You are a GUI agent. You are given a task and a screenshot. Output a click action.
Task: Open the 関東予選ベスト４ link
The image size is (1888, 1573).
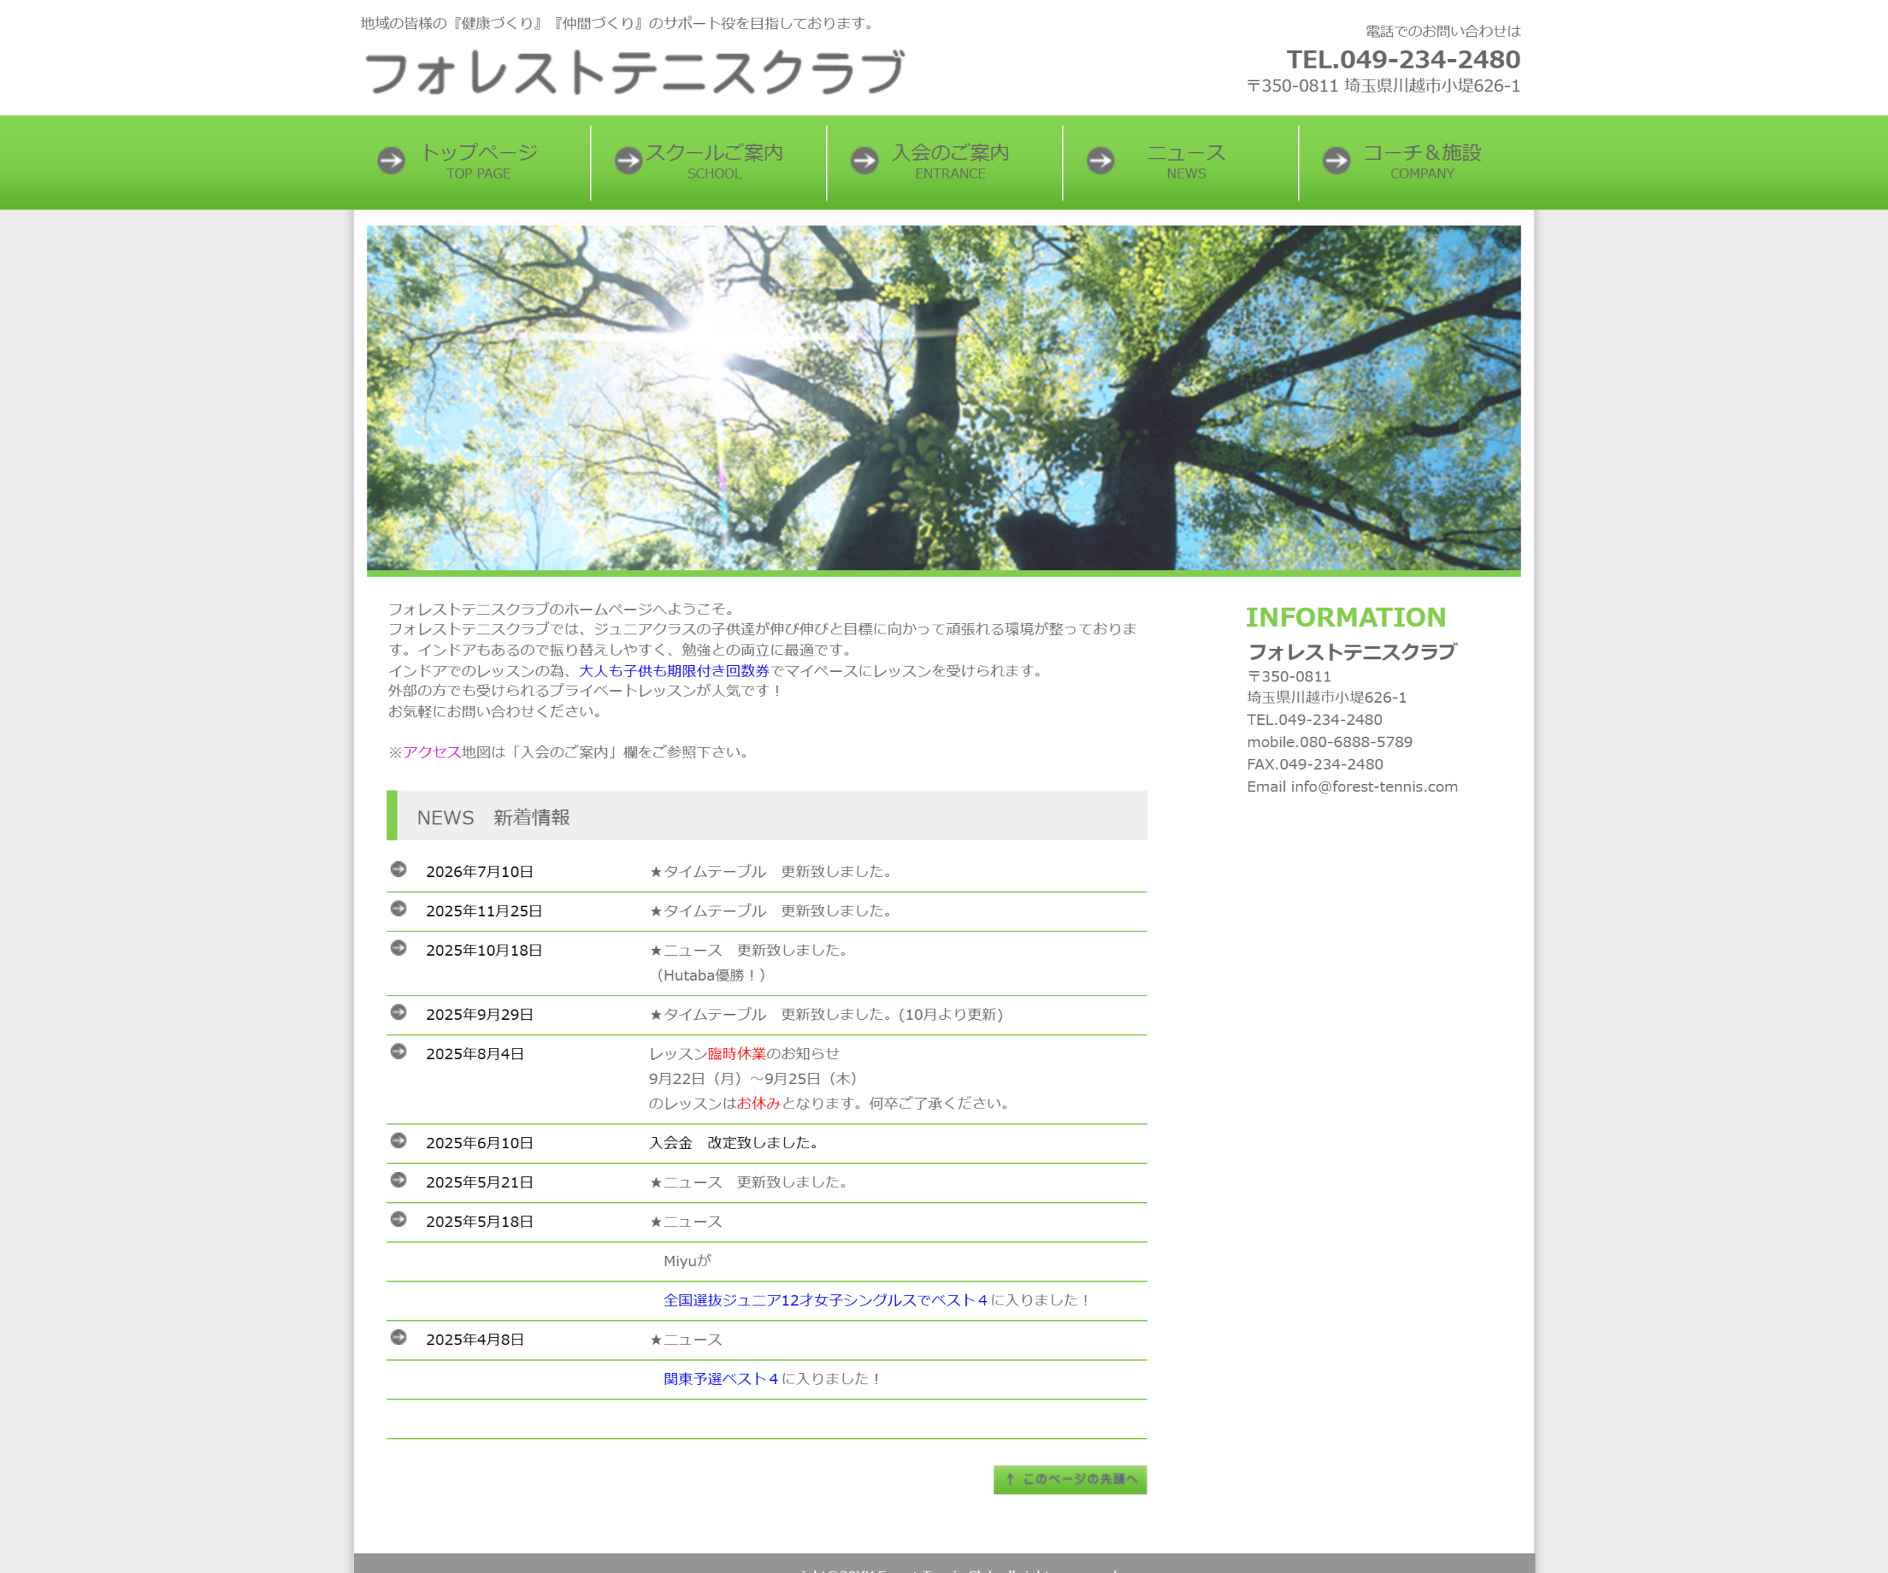[x=721, y=1379]
